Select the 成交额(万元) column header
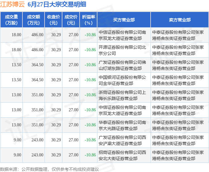Viewport: 209px width, 172px height. pyautogui.click(x=34, y=20)
